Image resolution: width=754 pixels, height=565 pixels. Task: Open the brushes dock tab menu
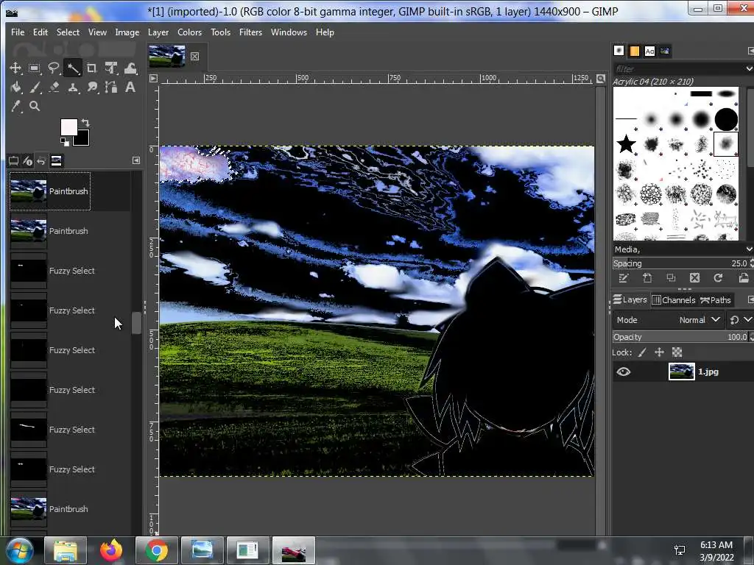750,51
